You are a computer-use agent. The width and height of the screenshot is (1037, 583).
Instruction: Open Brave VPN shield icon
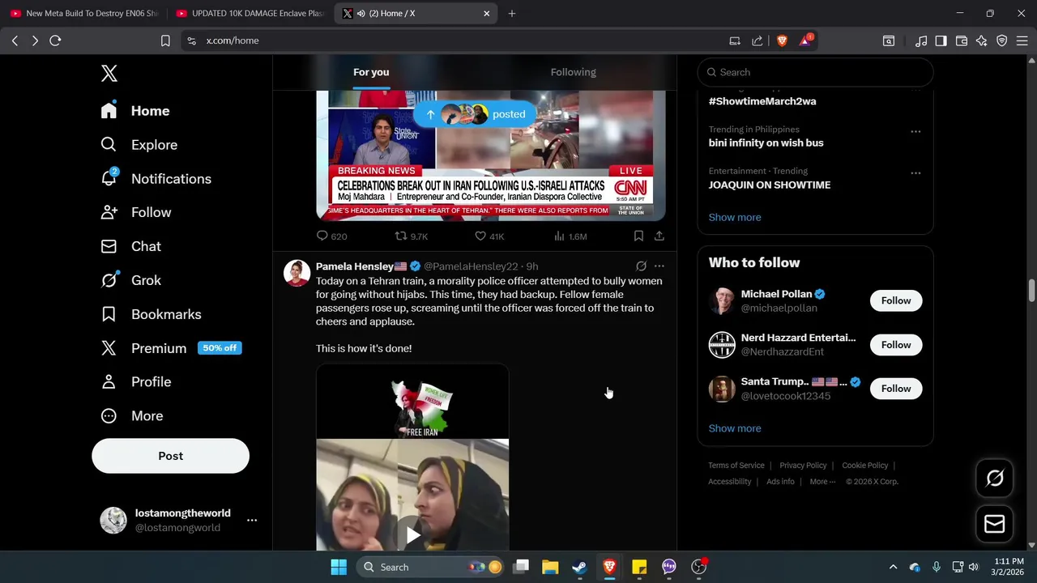point(1001,40)
